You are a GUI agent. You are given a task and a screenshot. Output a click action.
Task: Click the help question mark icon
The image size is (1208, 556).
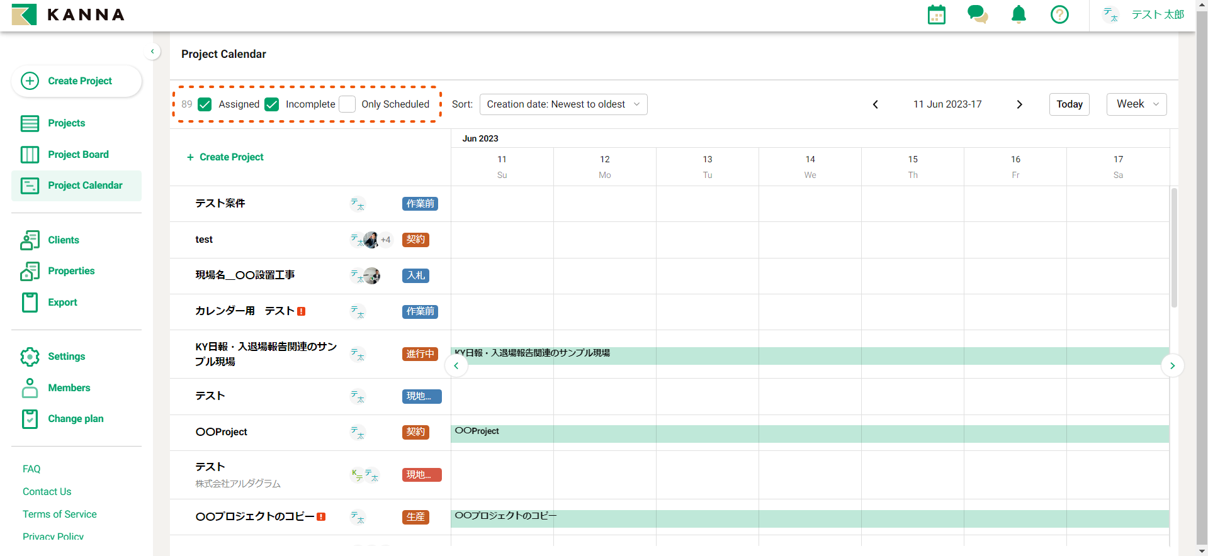(1059, 14)
